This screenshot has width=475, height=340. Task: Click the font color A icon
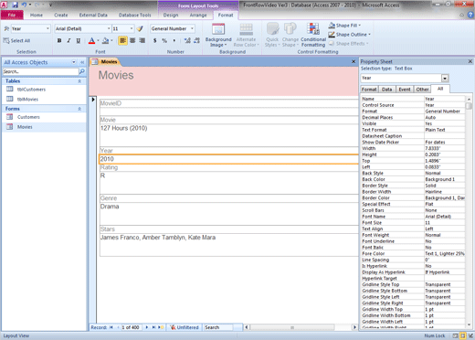pyautogui.click(x=91, y=40)
